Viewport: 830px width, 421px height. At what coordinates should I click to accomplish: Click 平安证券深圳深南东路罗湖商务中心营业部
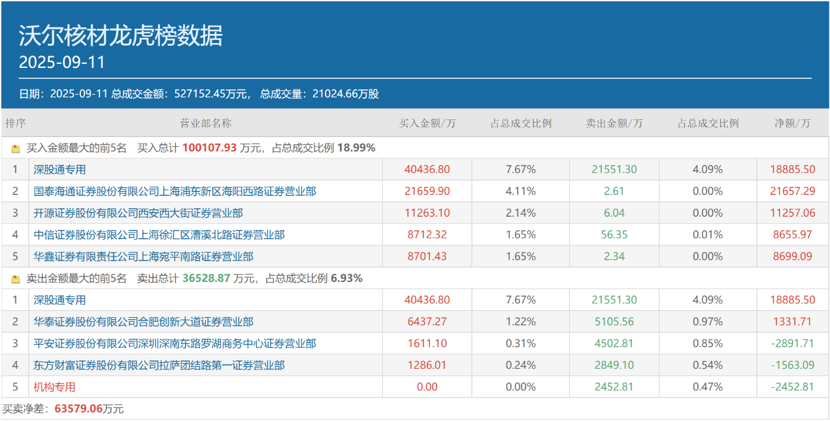[x=174, y=343]
